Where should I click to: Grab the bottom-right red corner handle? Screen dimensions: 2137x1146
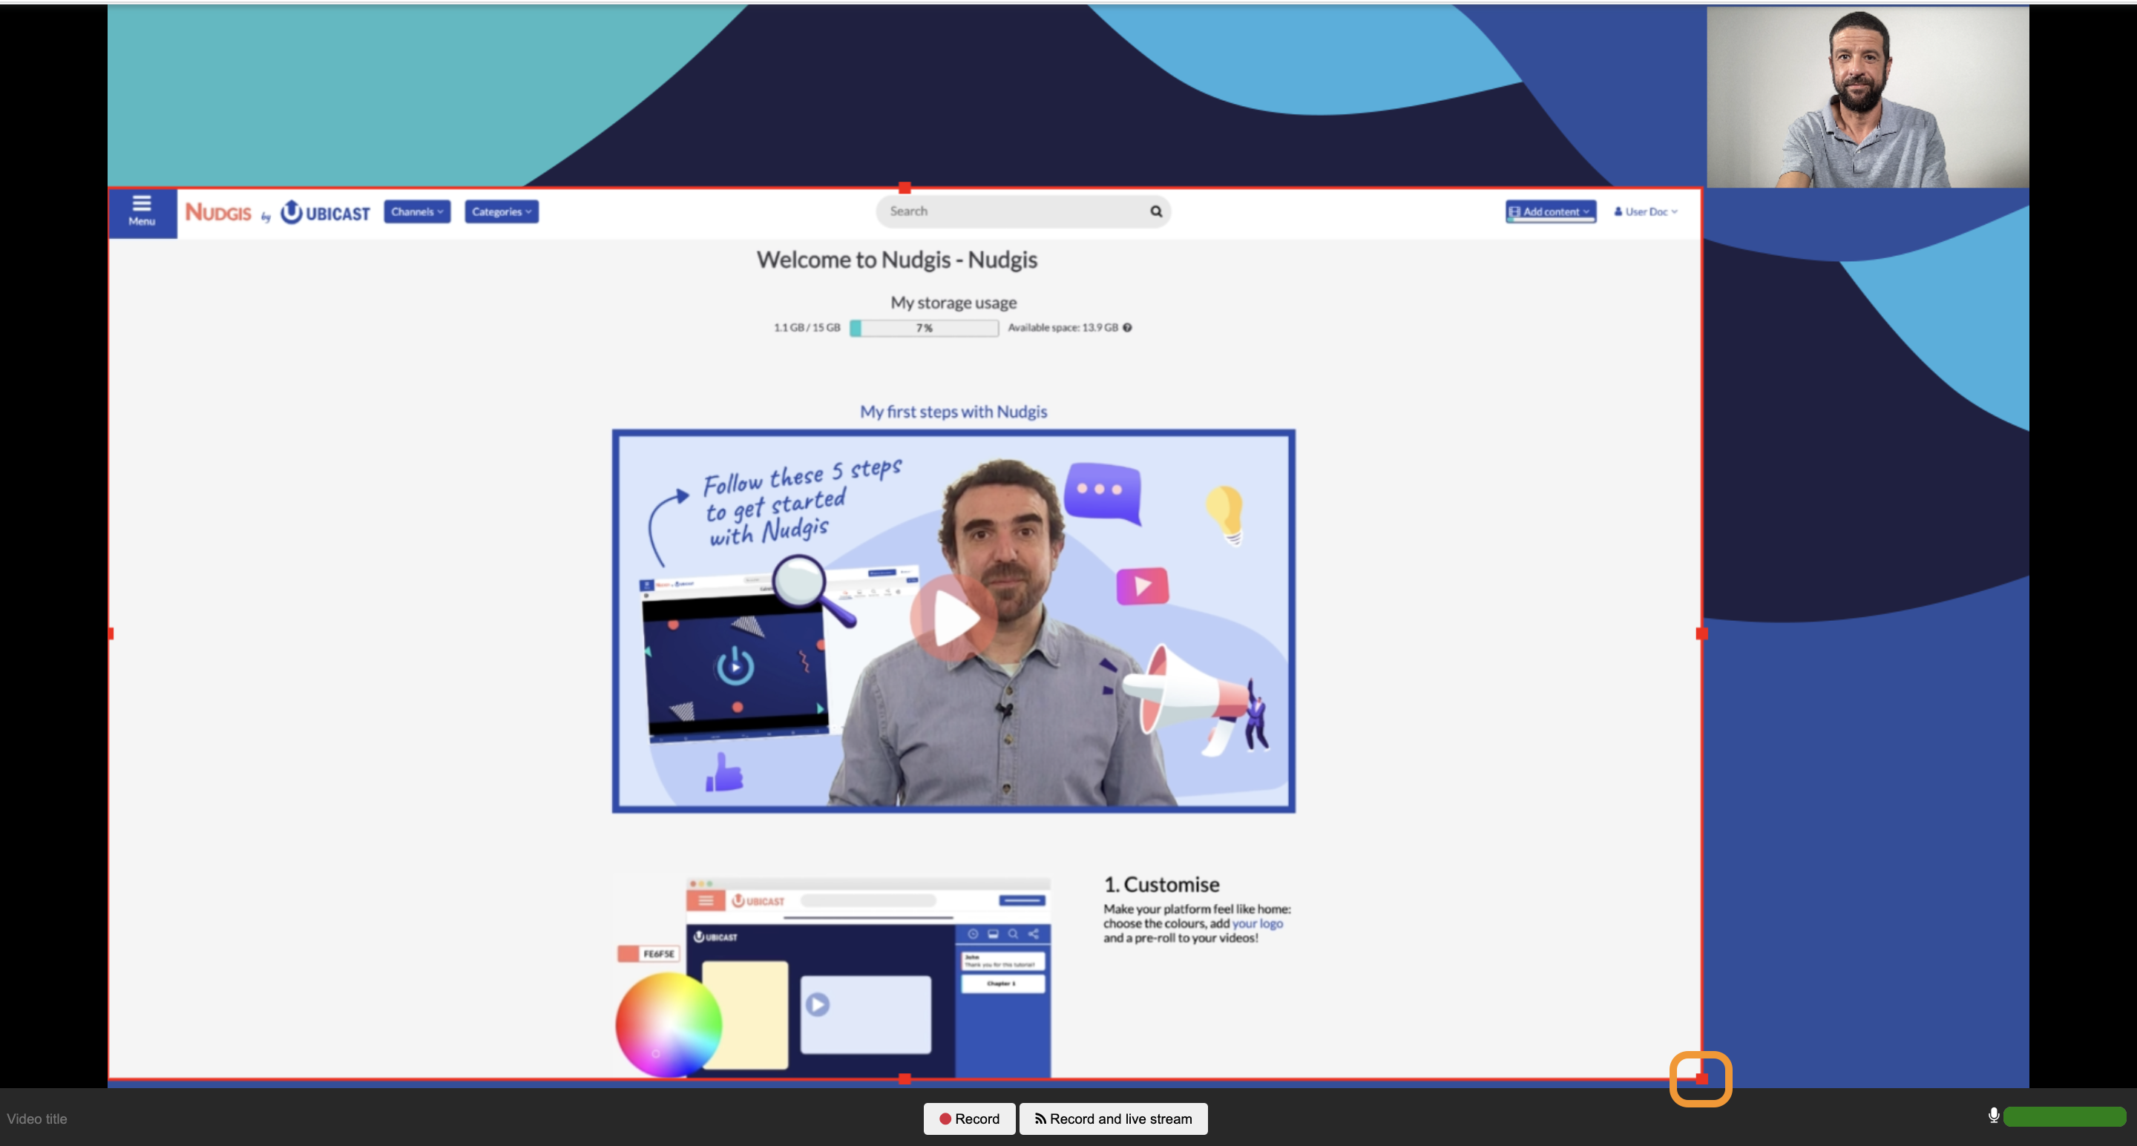point(1701,1078)
